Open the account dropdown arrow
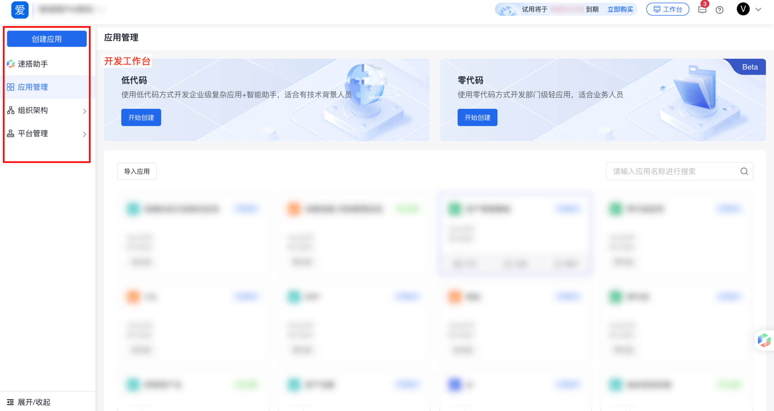 pos(758,10)
